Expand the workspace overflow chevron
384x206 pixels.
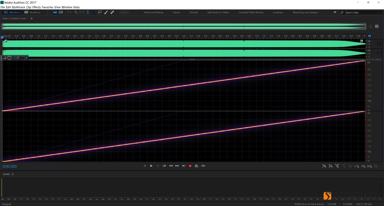click(335, 12)
